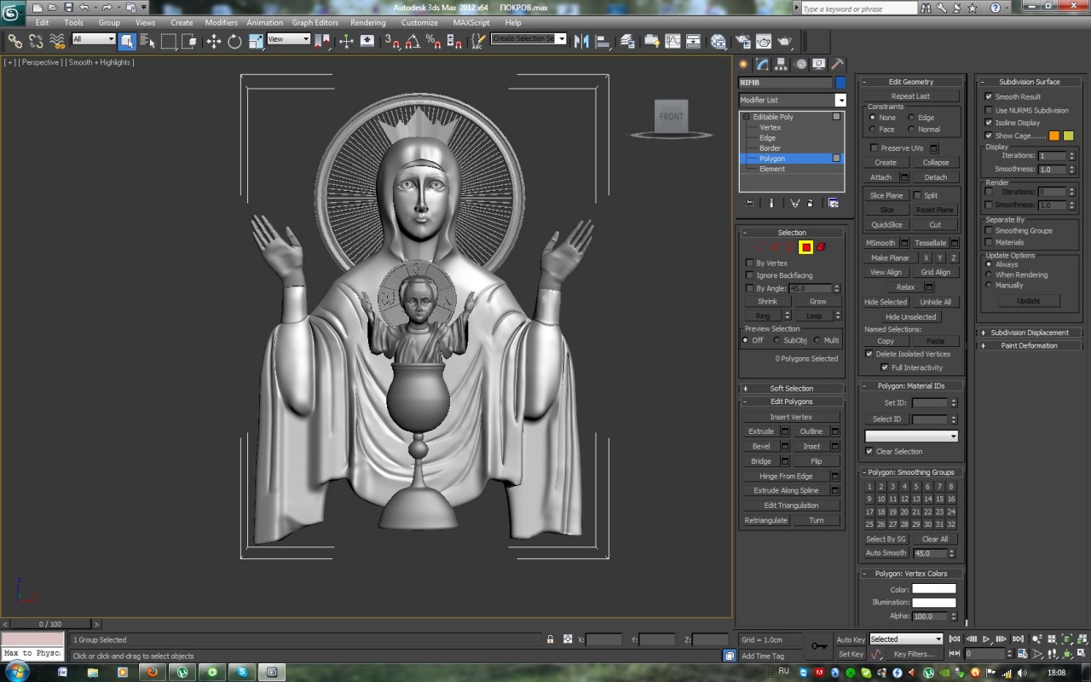
Task: Open Render Setup teapot icon
Action: (742, 41)
